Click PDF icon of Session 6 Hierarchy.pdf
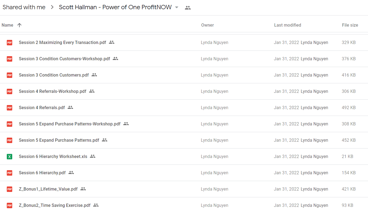 click(x=10, y=173)
